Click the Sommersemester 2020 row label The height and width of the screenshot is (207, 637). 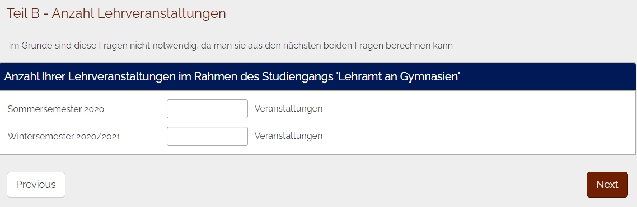55,109
